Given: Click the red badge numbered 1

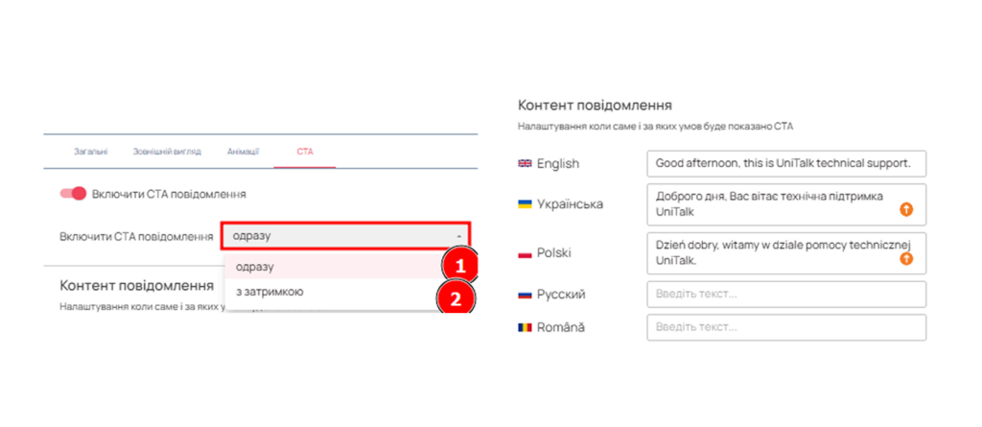Looking at the screenshot, I should click(x=457, y=265).
